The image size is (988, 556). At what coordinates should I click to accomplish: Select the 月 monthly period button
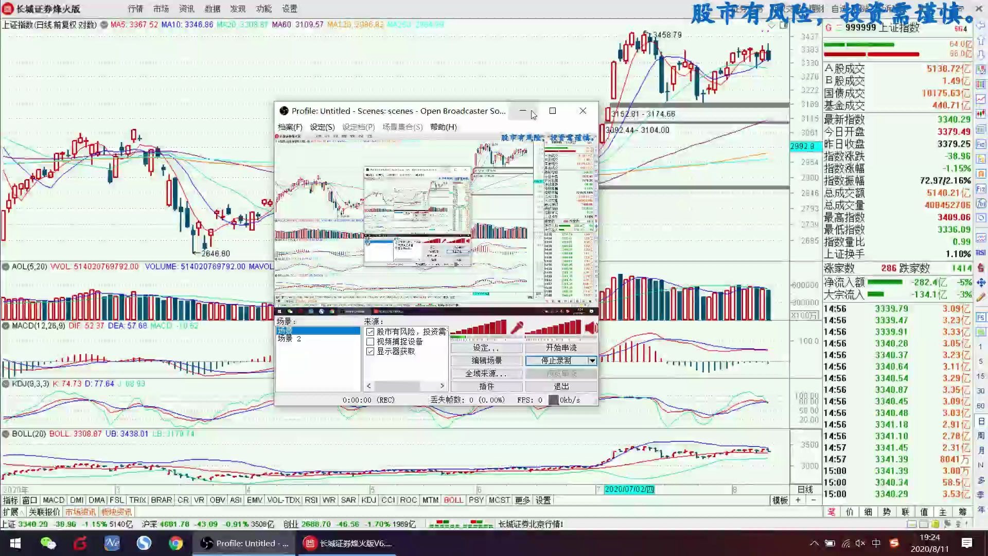pyautogui.click(x=981, y=450)
